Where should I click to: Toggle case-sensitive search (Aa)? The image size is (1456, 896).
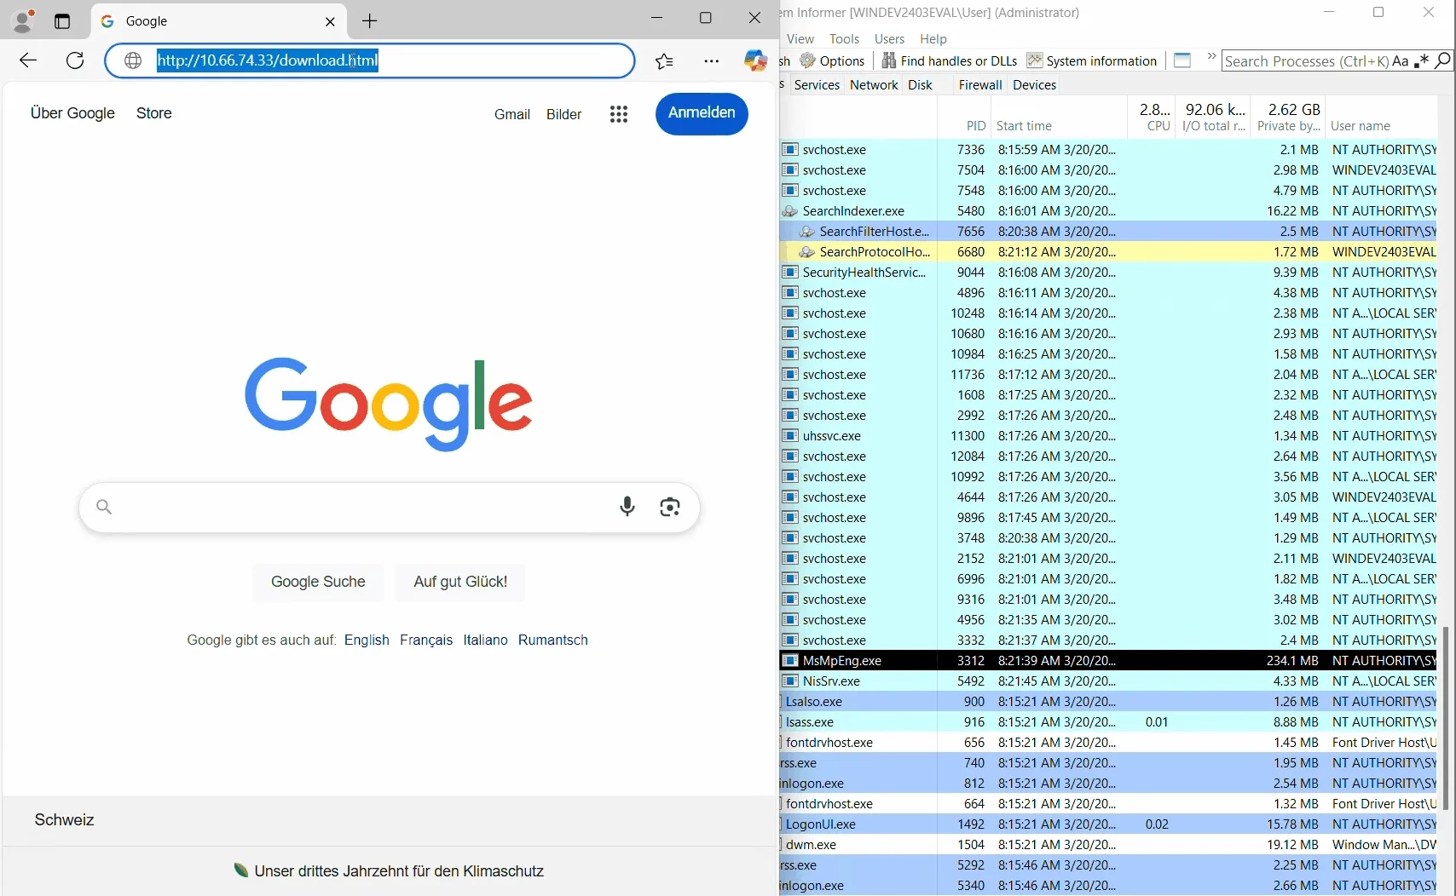point(1400,60)
